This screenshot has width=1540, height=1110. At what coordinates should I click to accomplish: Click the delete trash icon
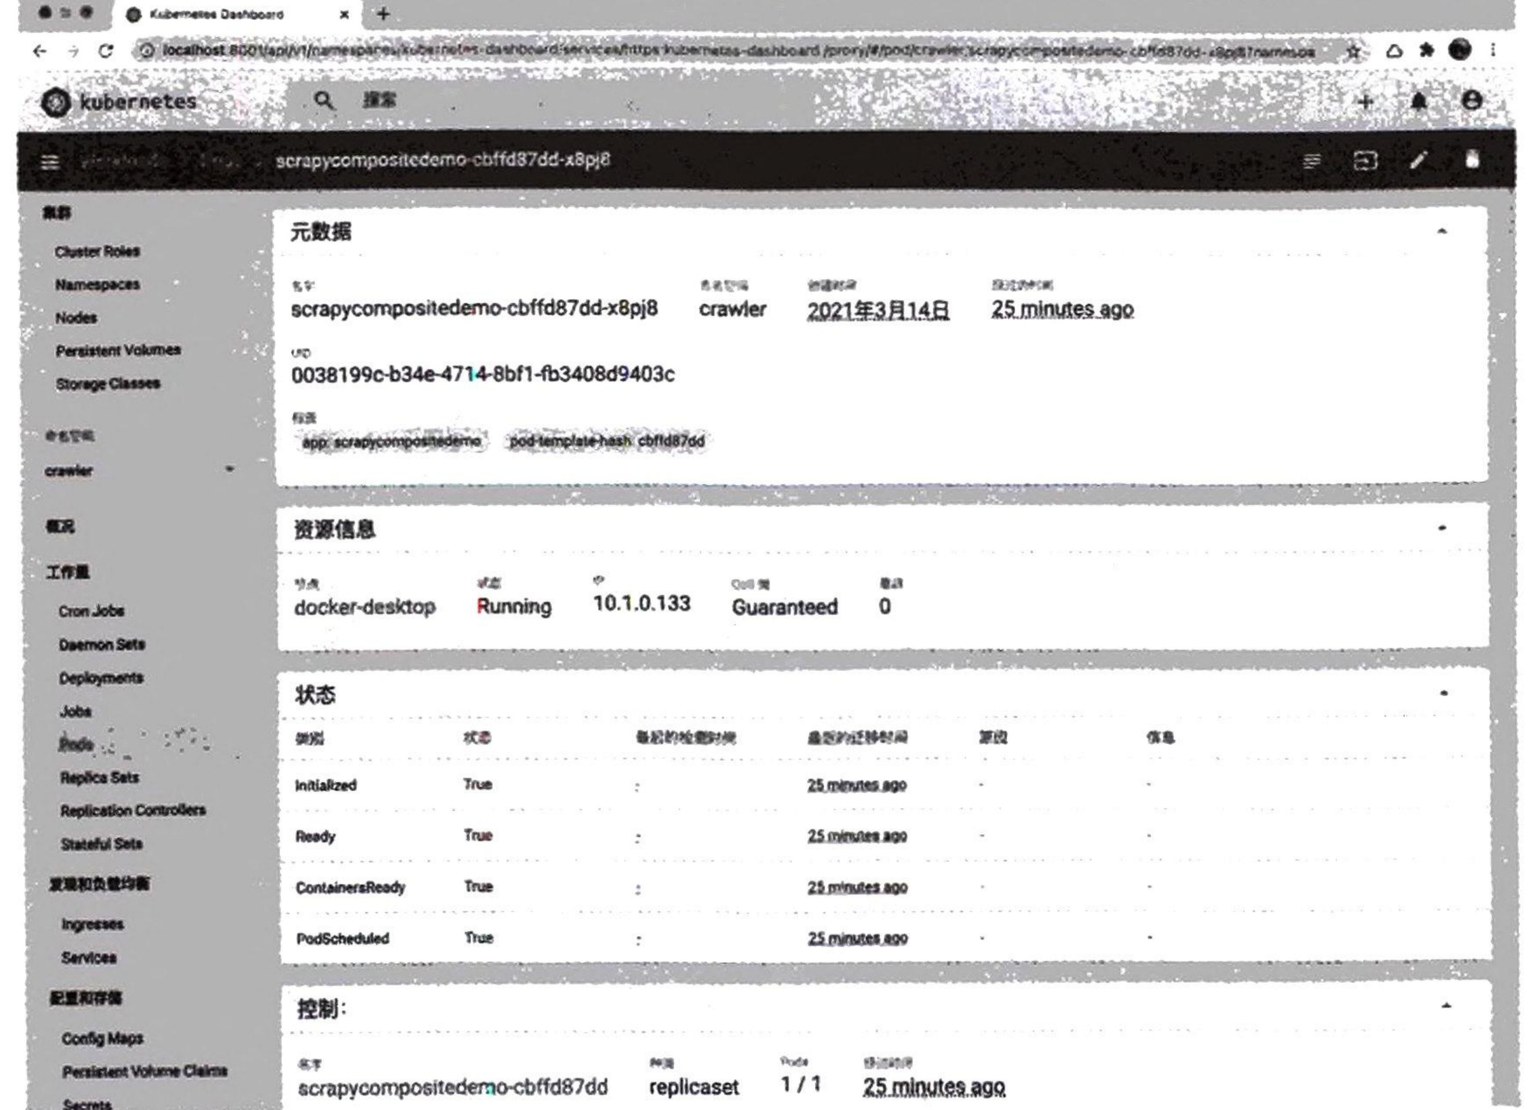tap(1471, 160)
